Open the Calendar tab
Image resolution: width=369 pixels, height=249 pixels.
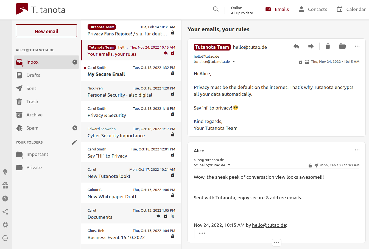[x=351, y=9]
